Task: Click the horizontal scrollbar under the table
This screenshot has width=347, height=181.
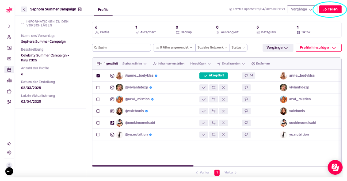Action: click(143, 166)
